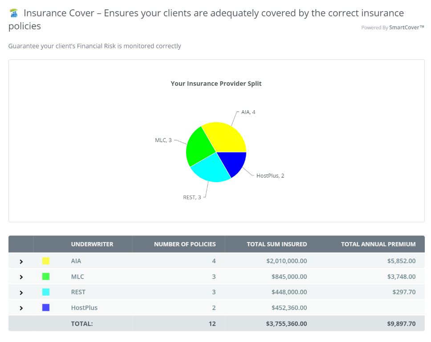This screenshot has height=342, width=431.
Task: Click the yellow AIA color swatch
Action: (46, 261)
